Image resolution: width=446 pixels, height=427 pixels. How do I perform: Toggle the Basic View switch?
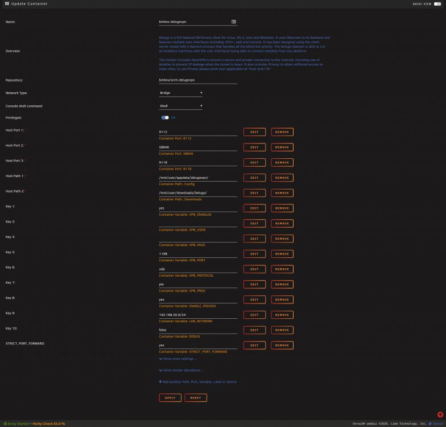point(437,4)
